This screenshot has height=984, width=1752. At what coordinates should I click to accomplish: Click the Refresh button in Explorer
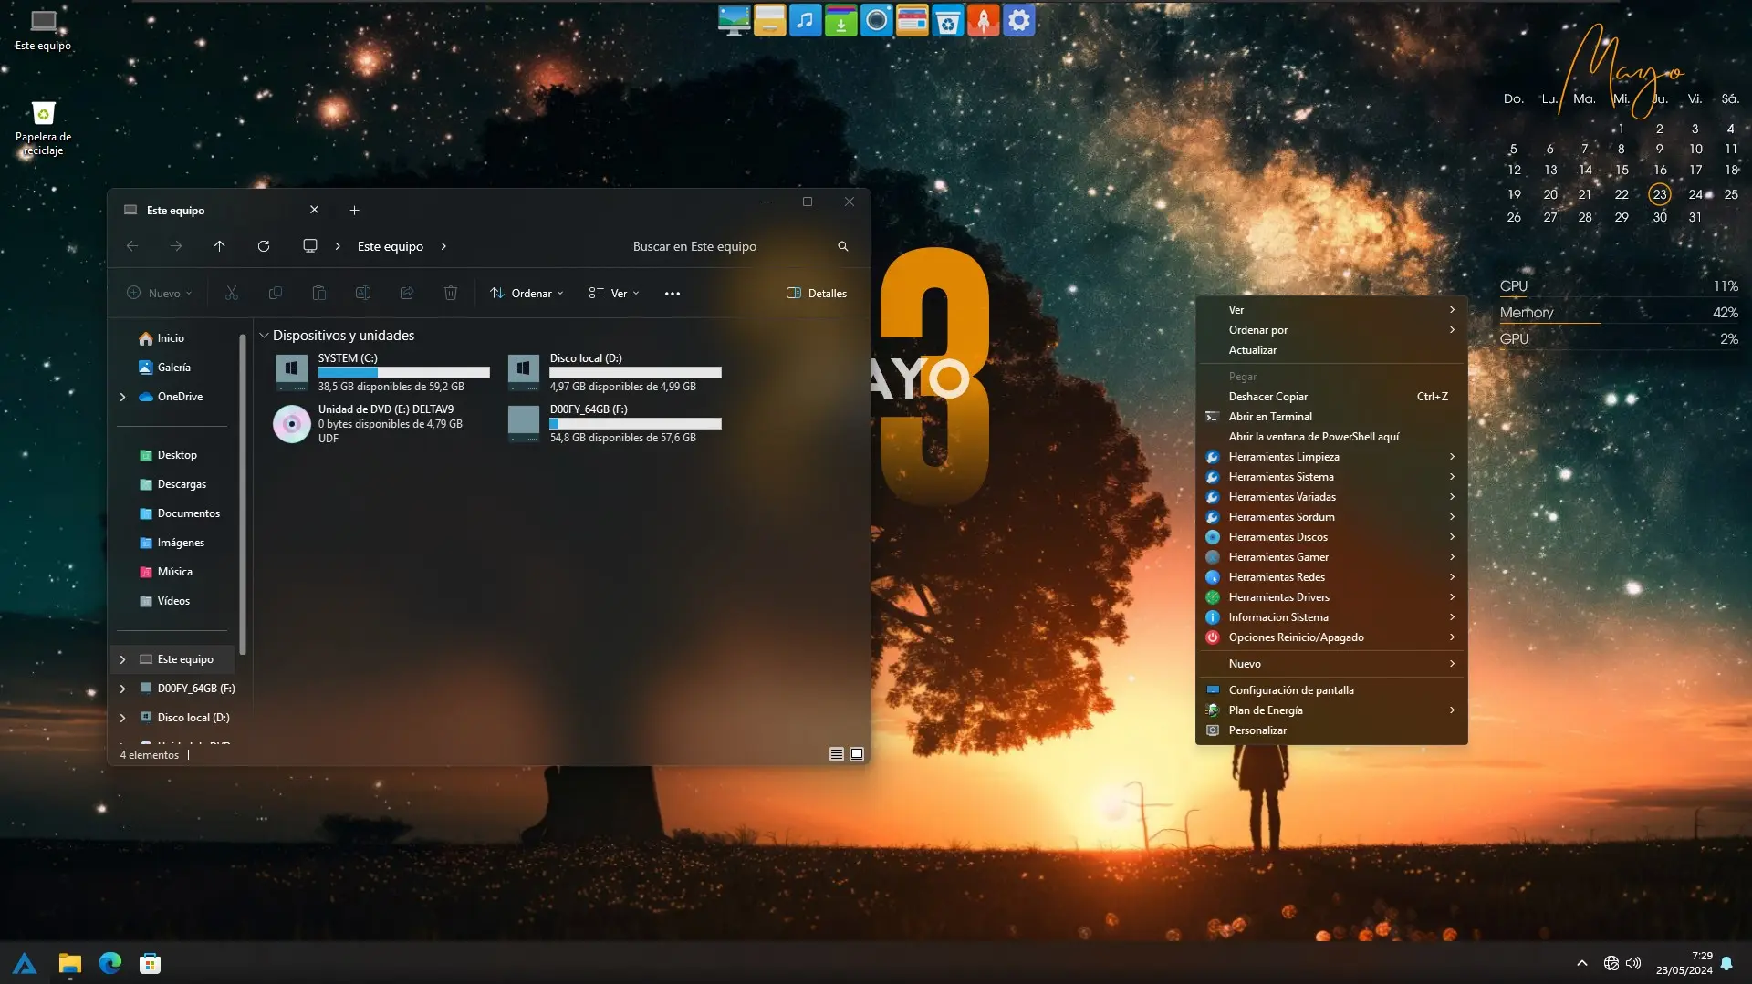click(x=264, y=246)
